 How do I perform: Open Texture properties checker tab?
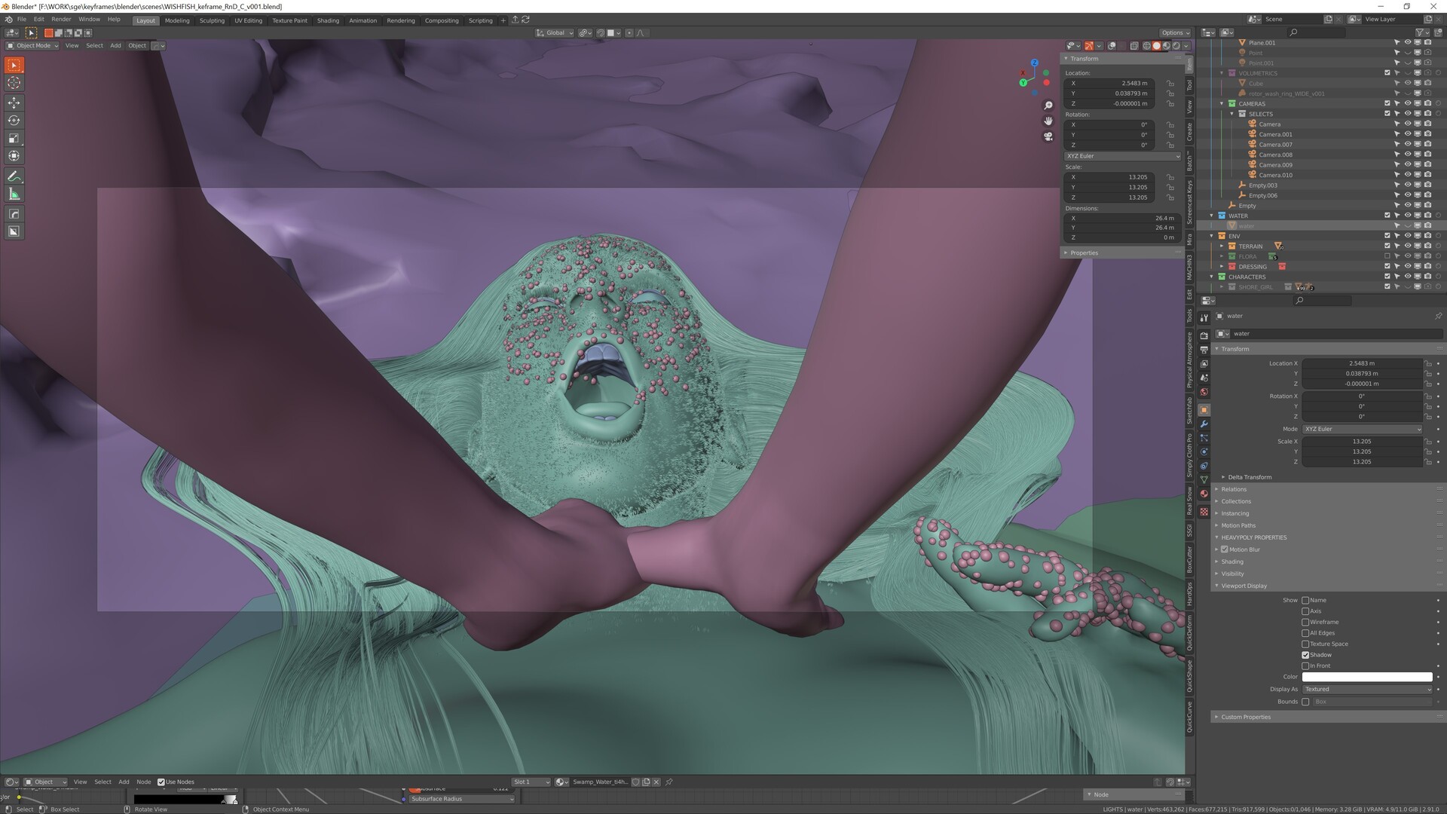point(1204,512)
